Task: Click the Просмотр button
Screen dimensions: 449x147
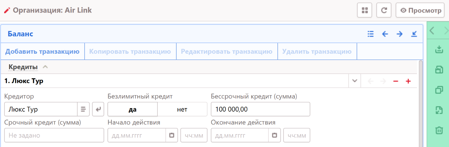Action: coord(420,10)
